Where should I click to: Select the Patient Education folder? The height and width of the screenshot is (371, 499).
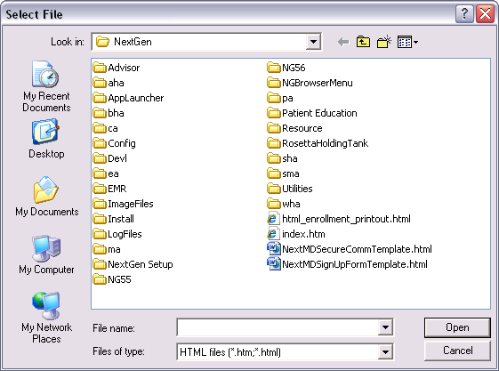pos(312,113)
